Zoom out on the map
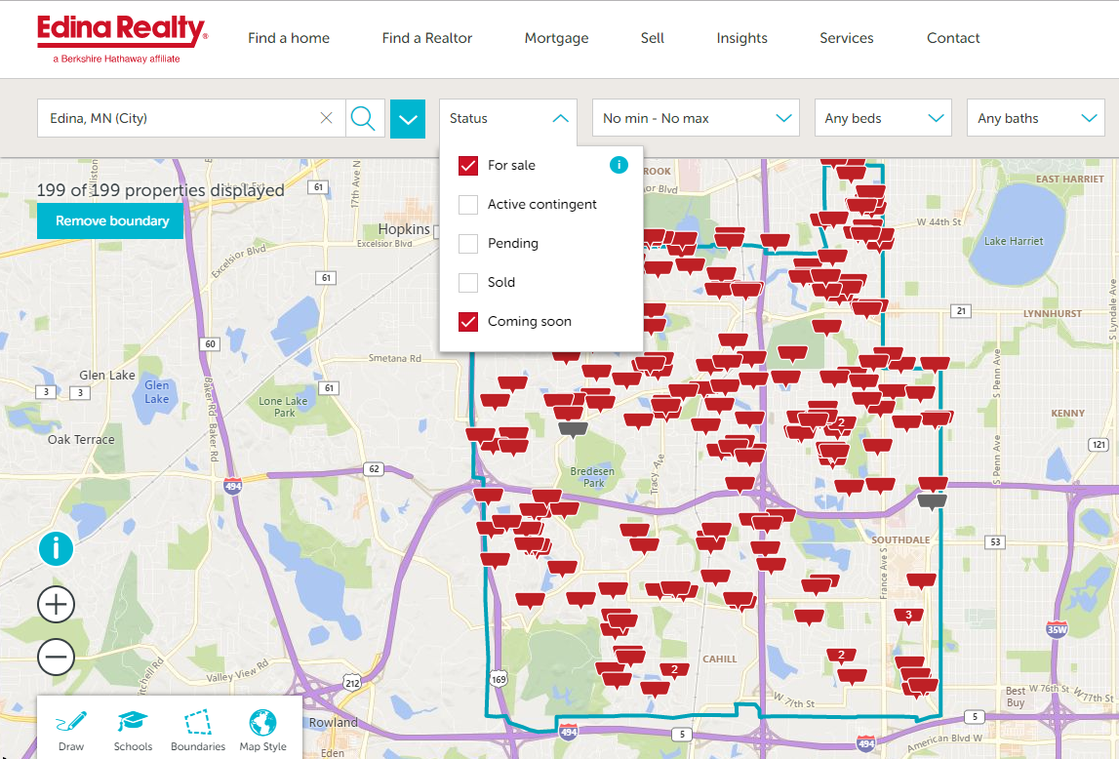This screenshot has height=759, width=1119. 56,657
